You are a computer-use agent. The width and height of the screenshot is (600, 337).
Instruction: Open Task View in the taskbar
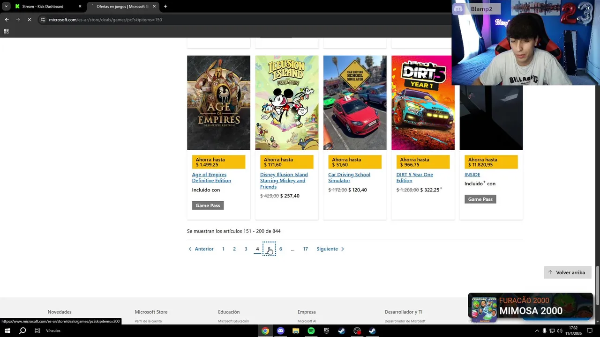point(37,330)
